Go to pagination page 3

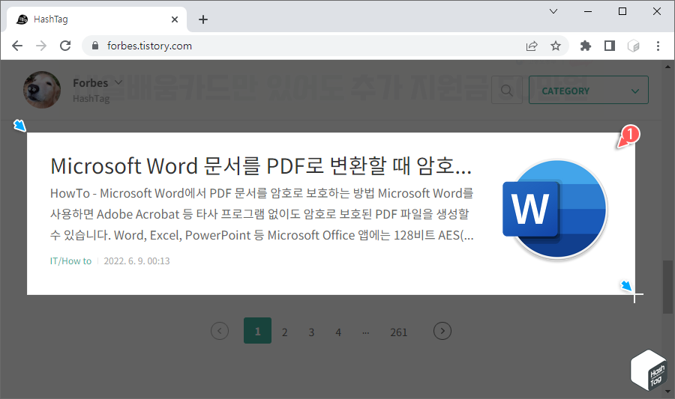click(x=311, y=332)
